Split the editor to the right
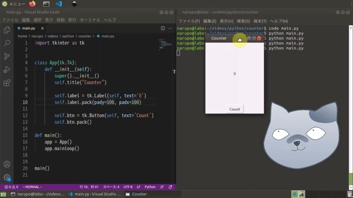The width and height of the screenshot is (353, 198). click(163, 28)
